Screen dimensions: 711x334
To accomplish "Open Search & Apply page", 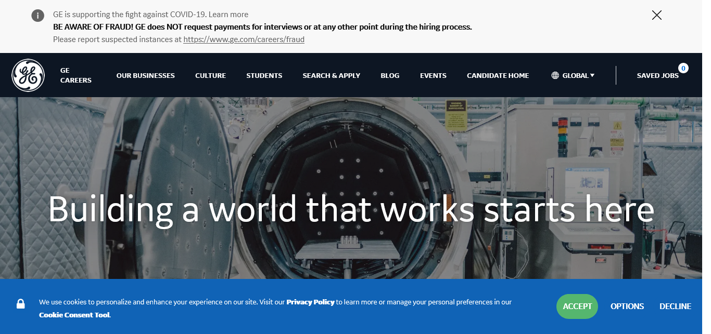I will coord(331,76).
